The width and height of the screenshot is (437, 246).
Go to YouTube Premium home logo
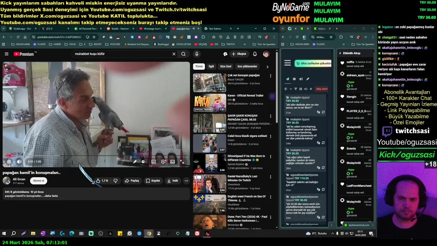coord(24,54)
